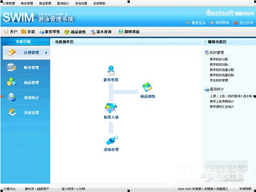Open the 教学机时分配 link
The image size is (256, 192).
(x=219, y=59)
